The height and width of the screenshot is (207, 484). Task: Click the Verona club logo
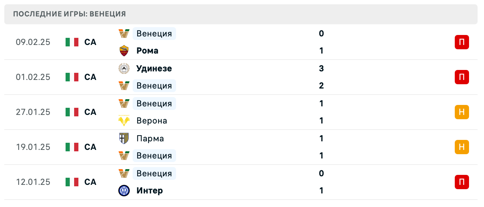[124, 121]
